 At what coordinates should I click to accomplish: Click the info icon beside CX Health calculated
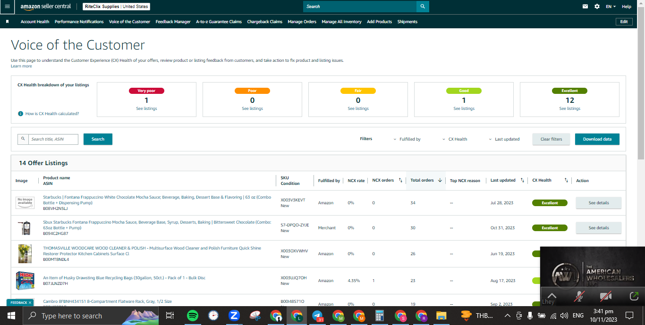point(21,114)
